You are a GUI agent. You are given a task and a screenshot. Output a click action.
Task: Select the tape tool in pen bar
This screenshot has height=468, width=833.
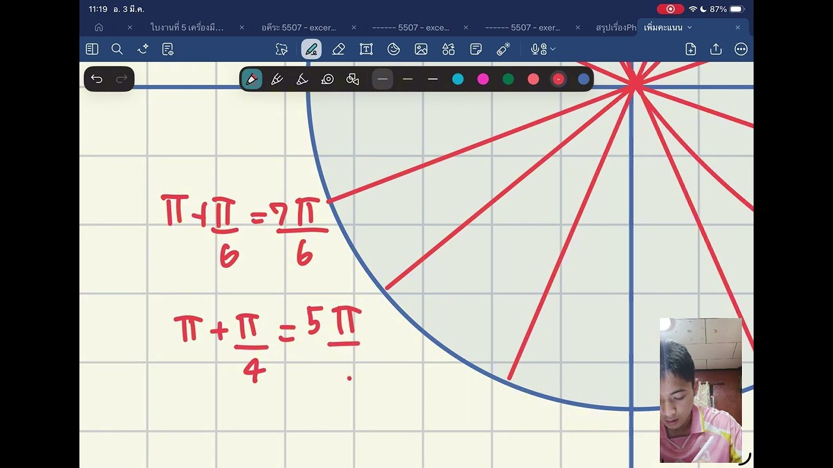point(328,79)
